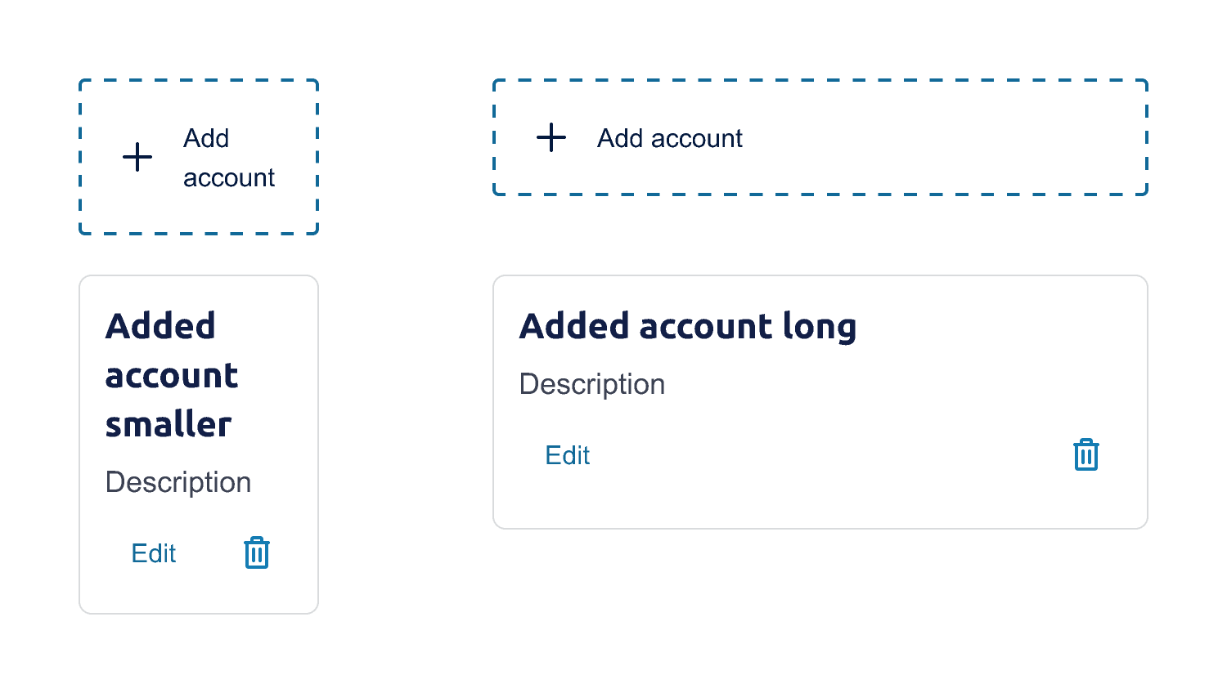Click Description text on the smaller account card
Screen dimensions: 1227x693
[x=178, y=482]
